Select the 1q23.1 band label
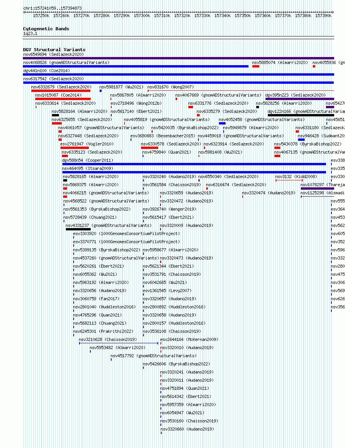Image resolution: width=345 pixels, height=448 pixels. (x=30, y=33)
